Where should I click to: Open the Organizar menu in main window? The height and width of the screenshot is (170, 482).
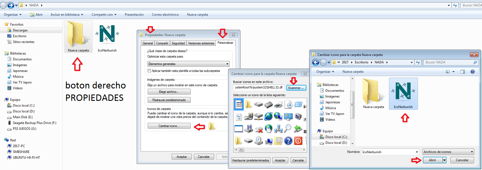tap(13, 15)
